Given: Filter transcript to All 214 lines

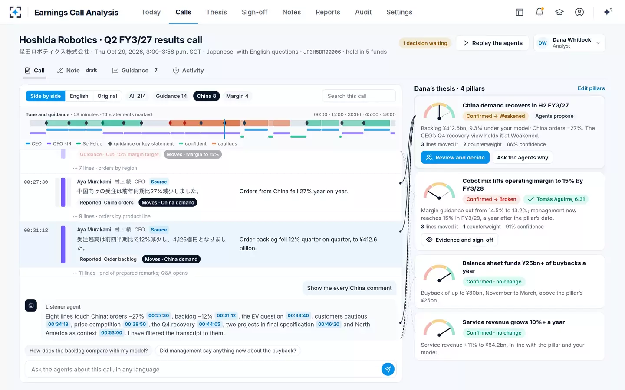Looking at the screenshot, I should pos(138,96).
